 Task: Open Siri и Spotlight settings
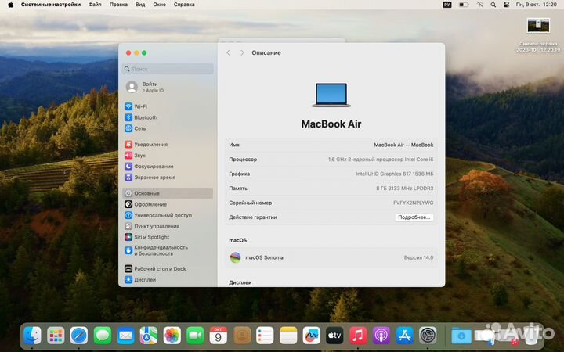pyautogui.click(x=146, y=237)
